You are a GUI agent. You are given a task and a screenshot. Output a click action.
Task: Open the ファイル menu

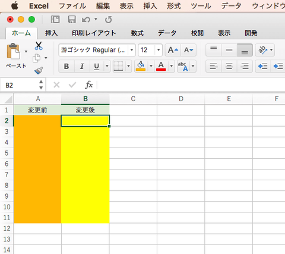coord(72,6)
